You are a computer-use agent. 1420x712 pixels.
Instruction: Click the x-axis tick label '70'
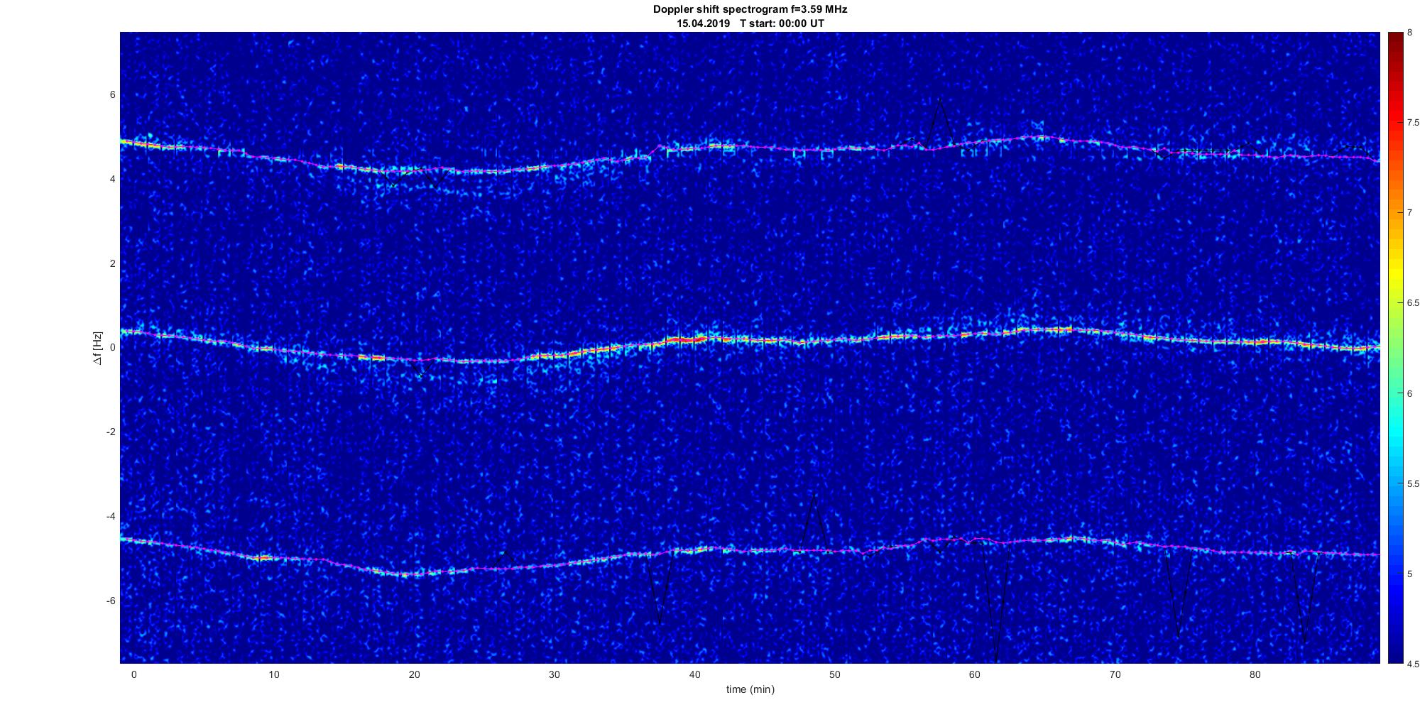pyautogui.click(x=1115, y=674)
